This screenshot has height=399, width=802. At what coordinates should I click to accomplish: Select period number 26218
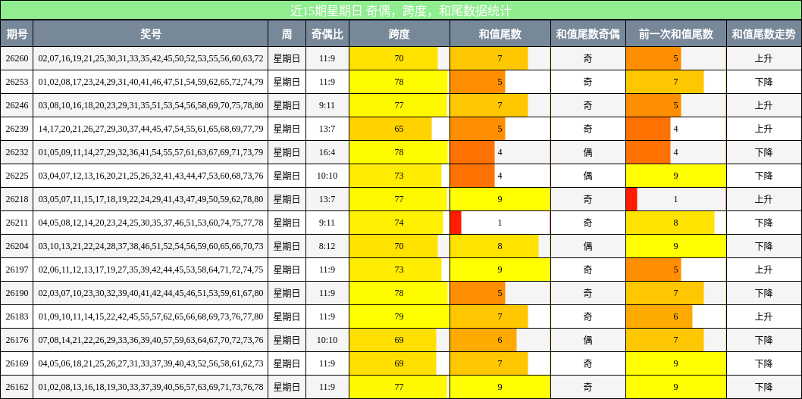[x=17, y=199]
